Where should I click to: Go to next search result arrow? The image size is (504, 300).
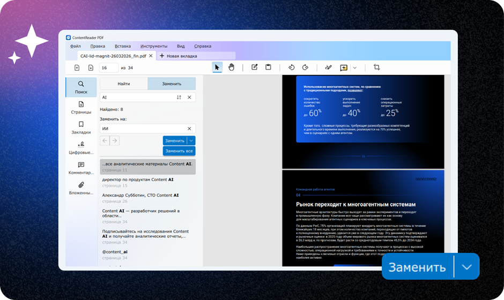[114, 141]
